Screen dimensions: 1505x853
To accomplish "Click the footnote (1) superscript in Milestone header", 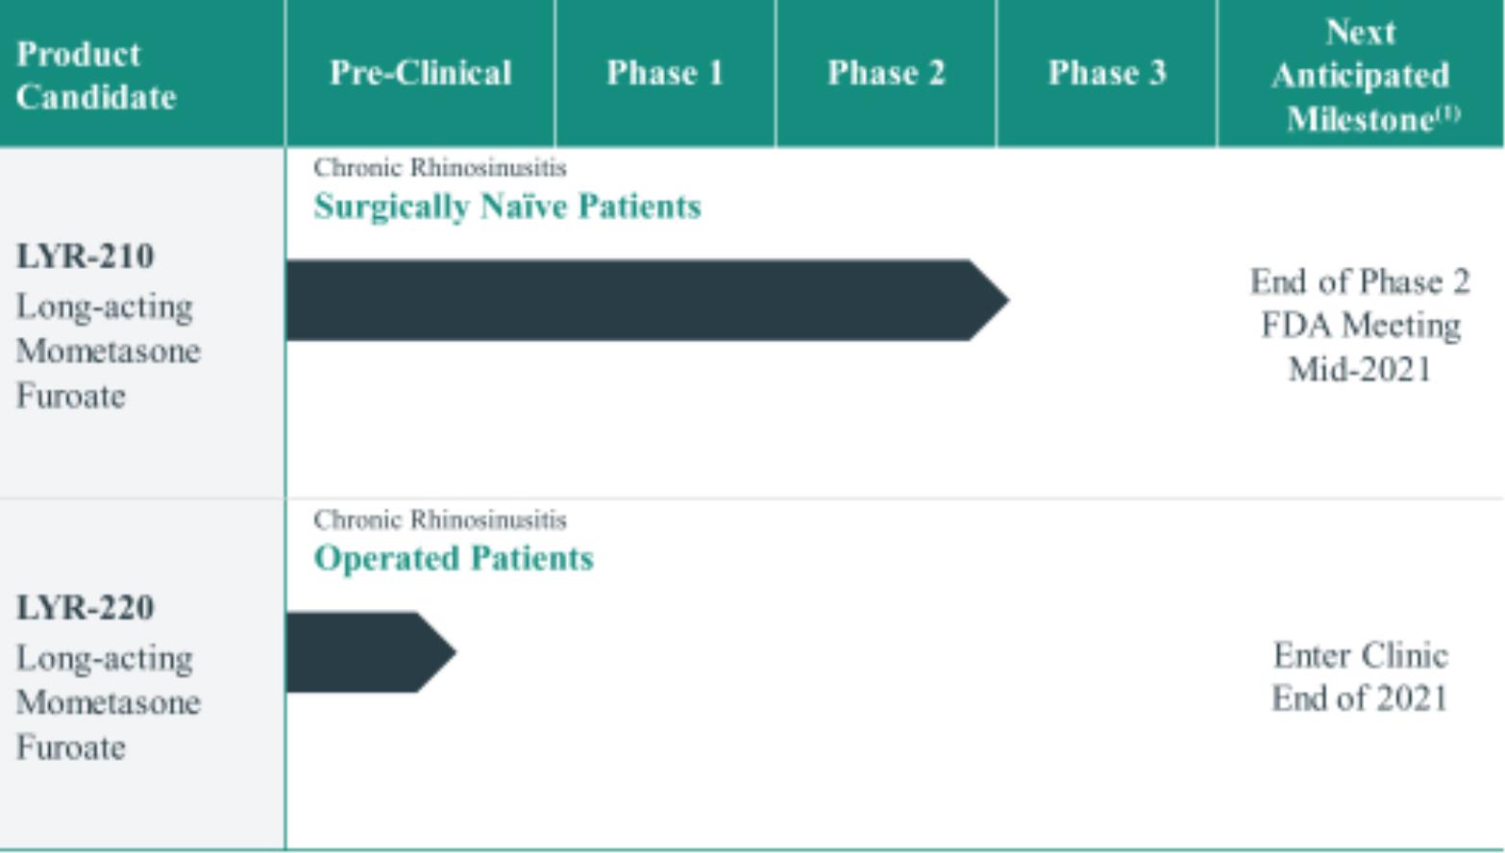I will point(1447,113).
